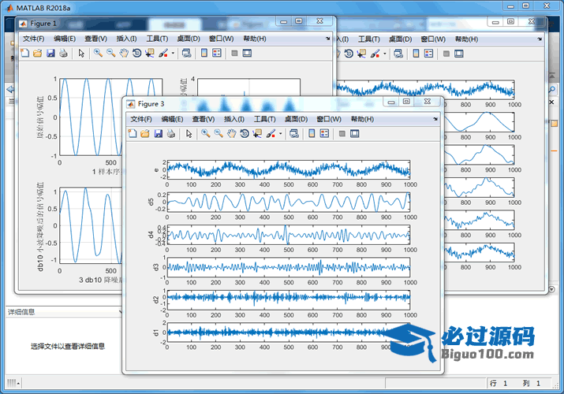Click New Figure icon in Figure 1 toolbar

pyautogui.click(x=24, y=54)
